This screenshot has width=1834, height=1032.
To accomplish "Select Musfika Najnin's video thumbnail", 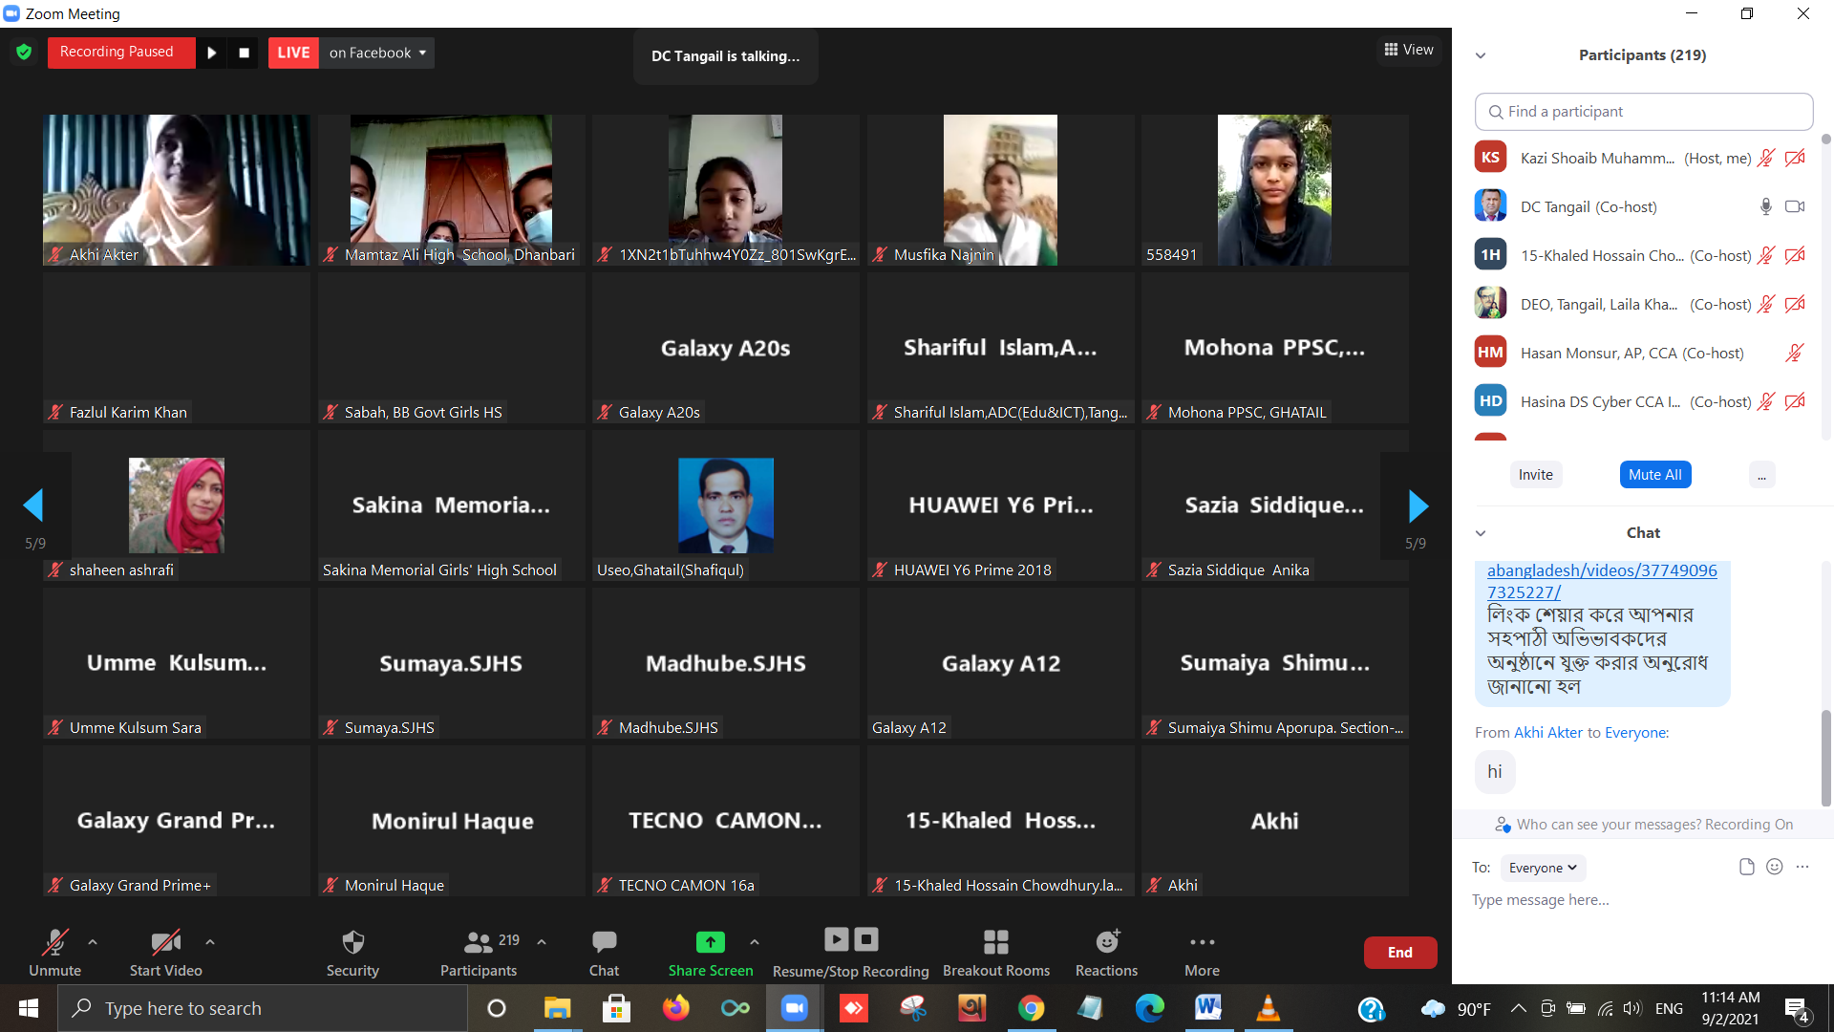I will 1000,190.
